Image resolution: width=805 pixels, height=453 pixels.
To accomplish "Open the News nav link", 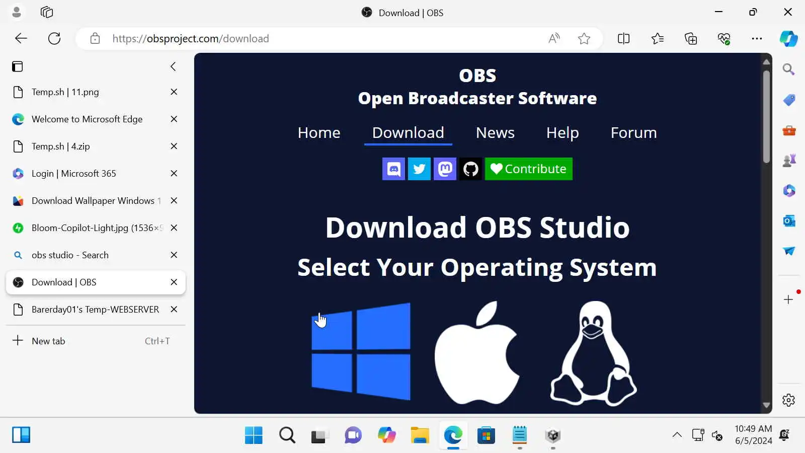I will [495, 132].
